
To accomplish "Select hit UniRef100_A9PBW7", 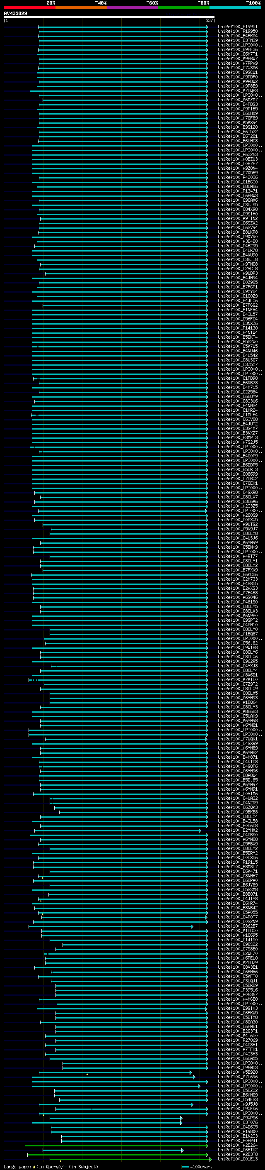I will 237,59.
